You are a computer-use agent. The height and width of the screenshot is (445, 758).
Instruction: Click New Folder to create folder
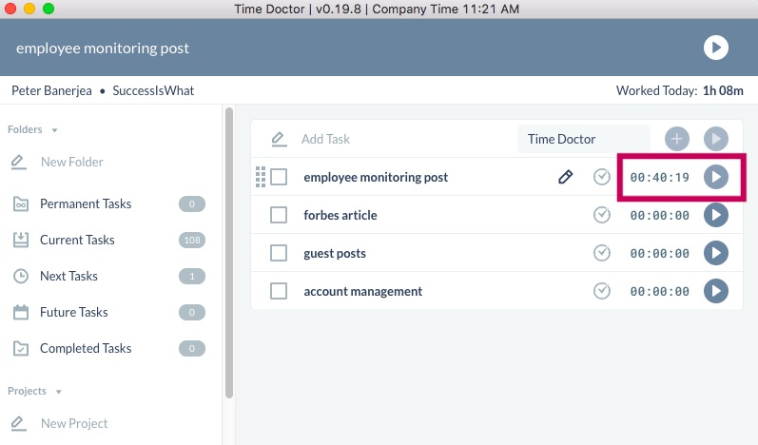[x=72, y=162]
